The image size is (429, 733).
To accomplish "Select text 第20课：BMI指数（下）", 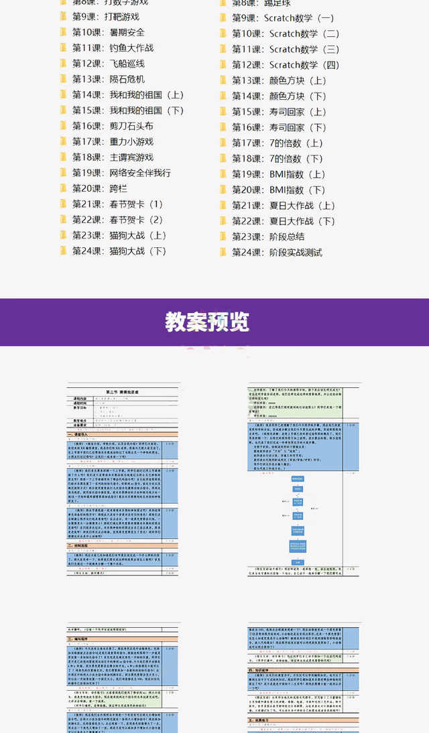I will click(280, 190).
